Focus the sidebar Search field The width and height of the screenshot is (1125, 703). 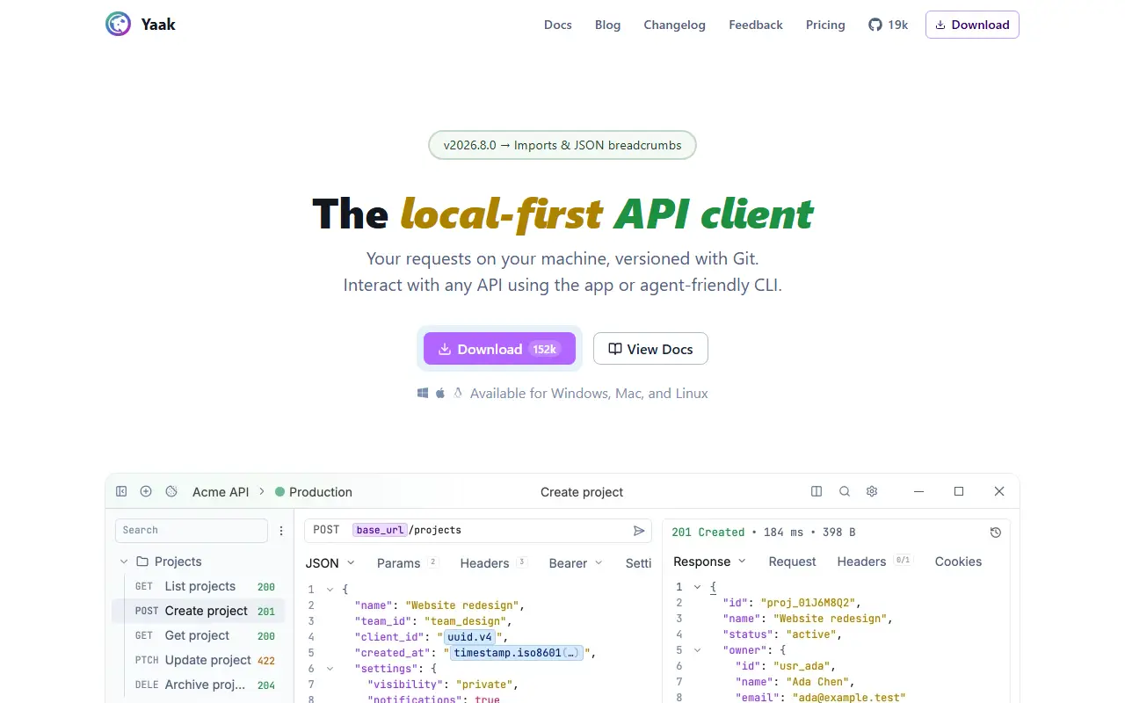[x=192, y=531]
